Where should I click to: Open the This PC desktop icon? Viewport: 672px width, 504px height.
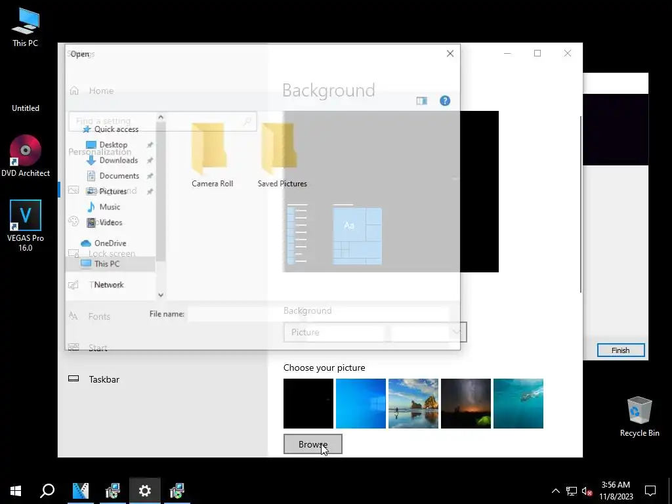(x=26, y=27)
